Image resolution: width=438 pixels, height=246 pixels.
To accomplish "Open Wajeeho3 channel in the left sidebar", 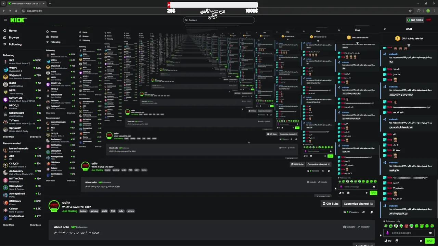I will point(22,77).
